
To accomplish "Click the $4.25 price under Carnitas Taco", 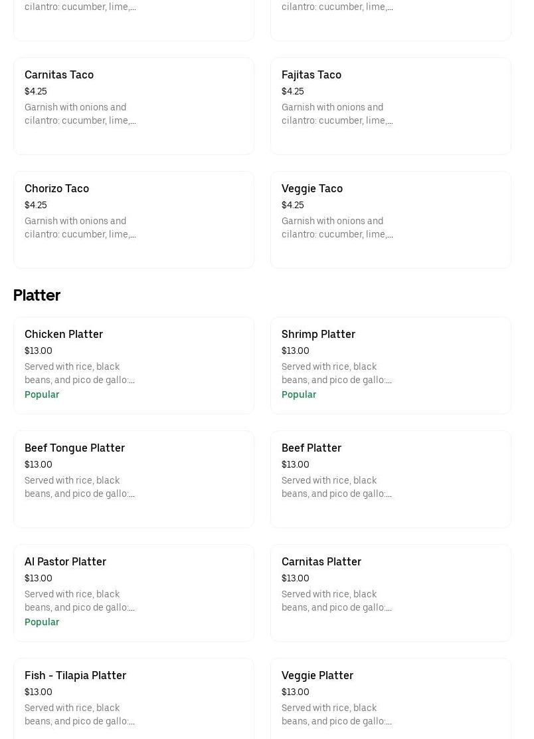I will (x=36, y=92).
